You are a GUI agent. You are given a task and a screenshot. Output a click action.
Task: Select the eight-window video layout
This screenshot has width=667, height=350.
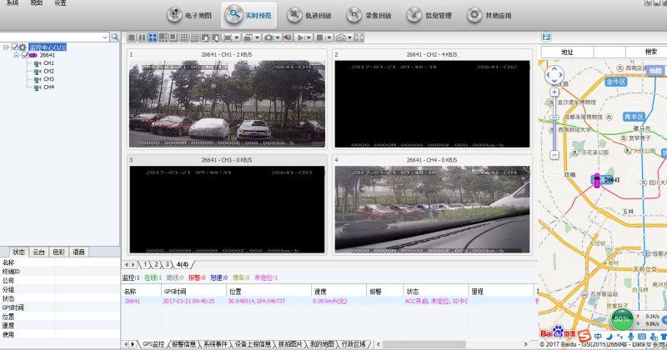173,37
